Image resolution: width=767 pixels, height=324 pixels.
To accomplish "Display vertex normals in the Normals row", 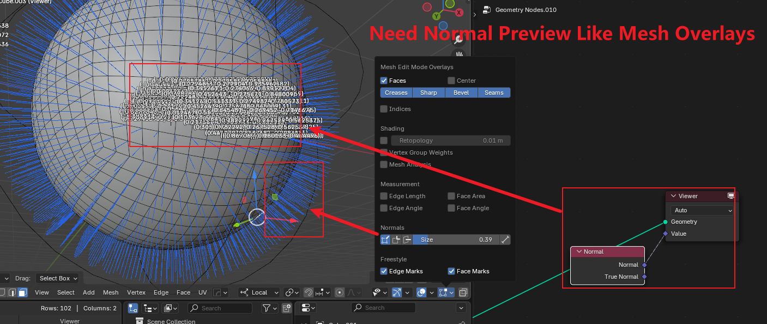I will [x=385, y=240].
